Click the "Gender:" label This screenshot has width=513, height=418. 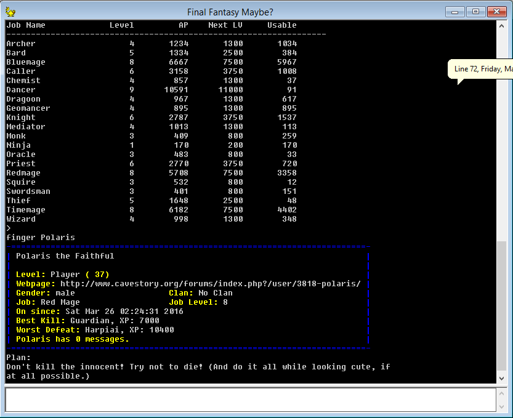pos(33,293)
